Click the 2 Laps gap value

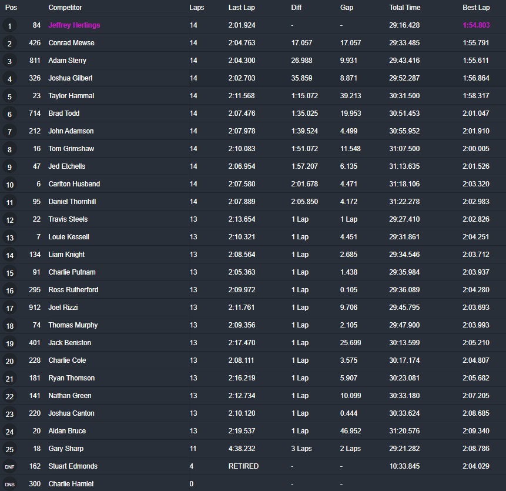[x=350, y=449]
